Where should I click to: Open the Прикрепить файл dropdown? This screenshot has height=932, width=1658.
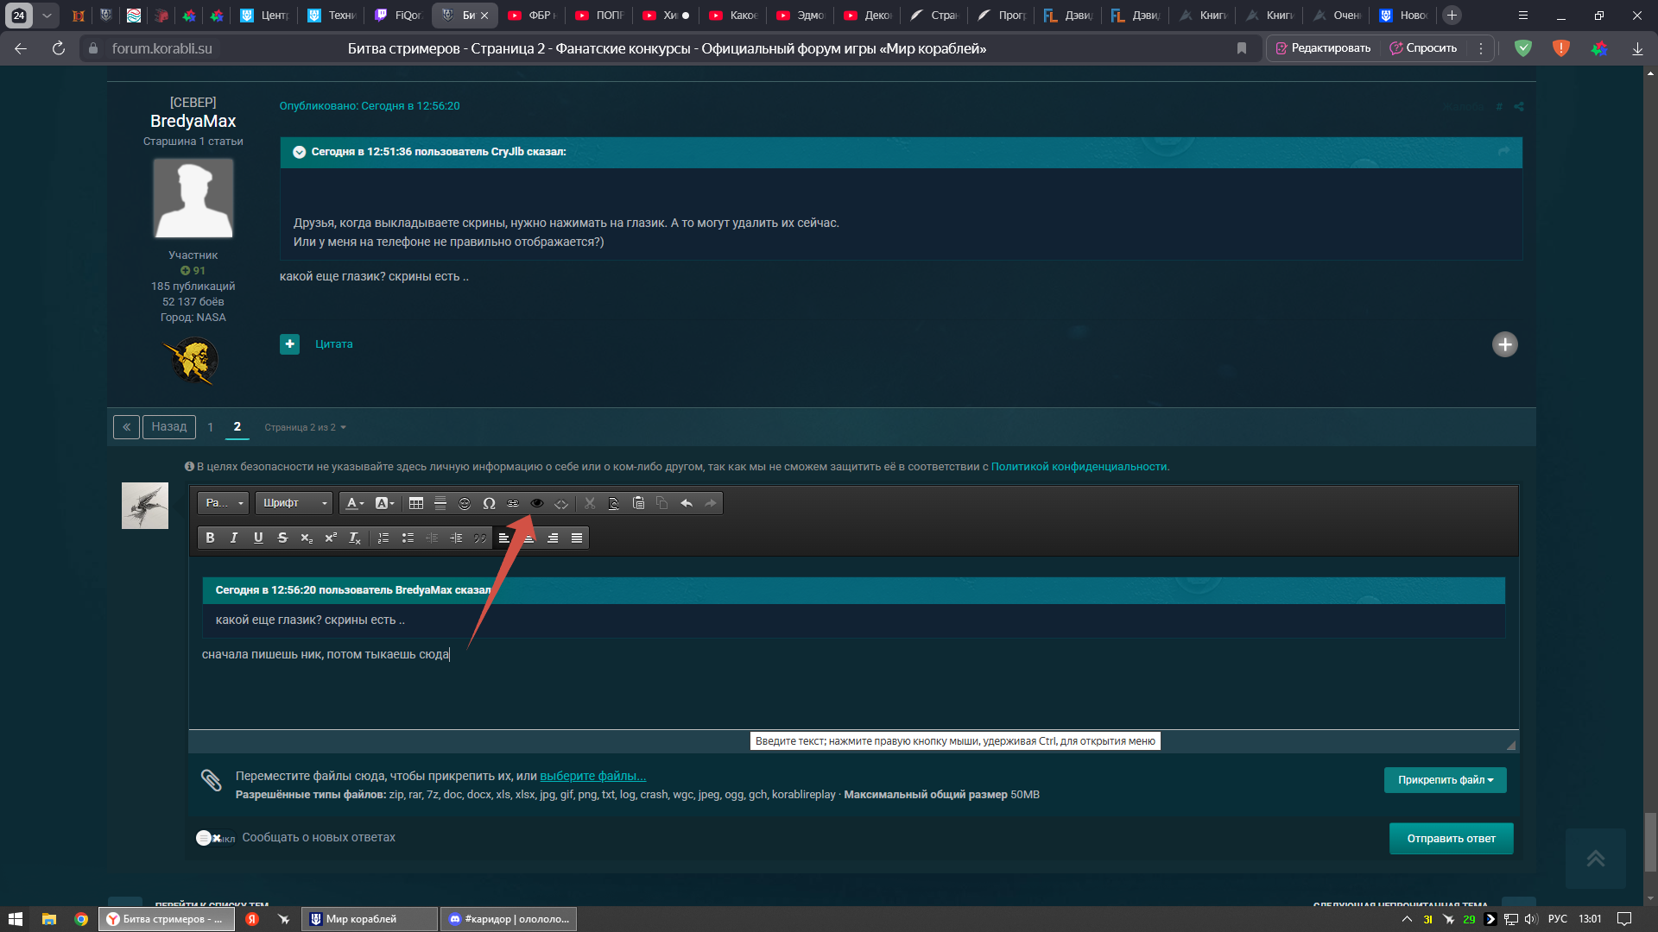point(1445,780)
